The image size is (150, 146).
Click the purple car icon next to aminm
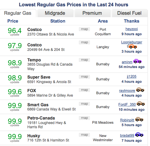pyautogui.click(x=137, y=61)
